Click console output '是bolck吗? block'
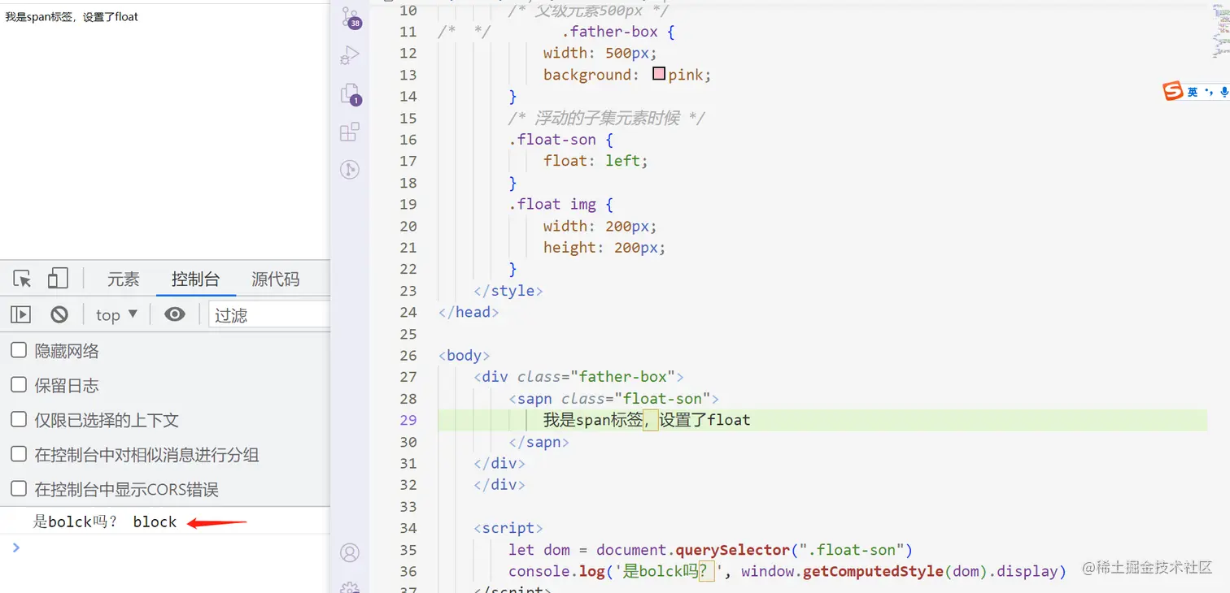This screenshot has height=593, width=1230. [x=105, y=522]
